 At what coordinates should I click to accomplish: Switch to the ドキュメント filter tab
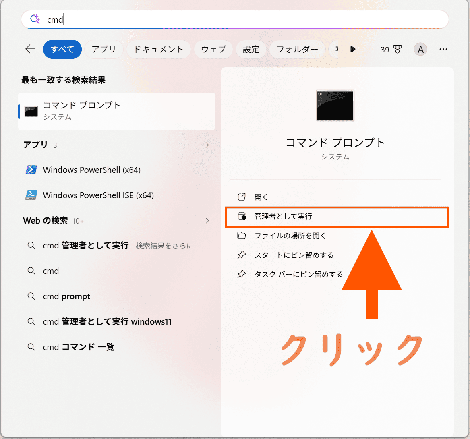158,49
